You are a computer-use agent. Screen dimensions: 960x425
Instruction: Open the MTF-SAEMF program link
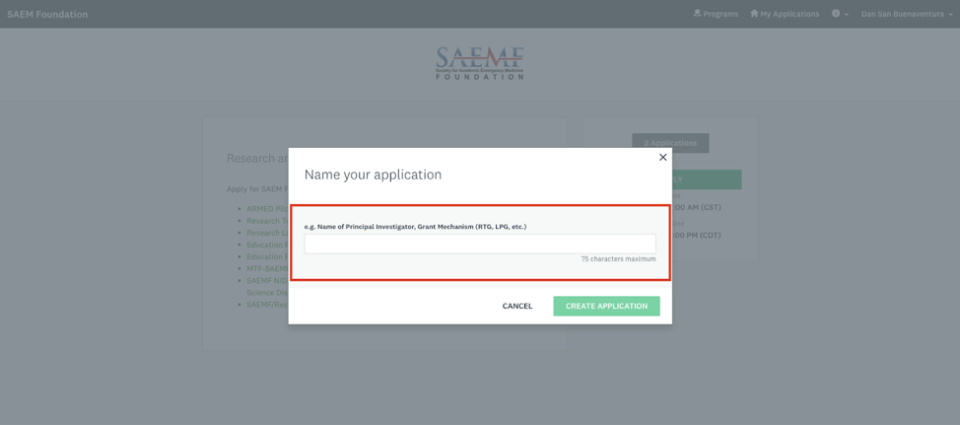pyautogui.click(x=266, y=268)
